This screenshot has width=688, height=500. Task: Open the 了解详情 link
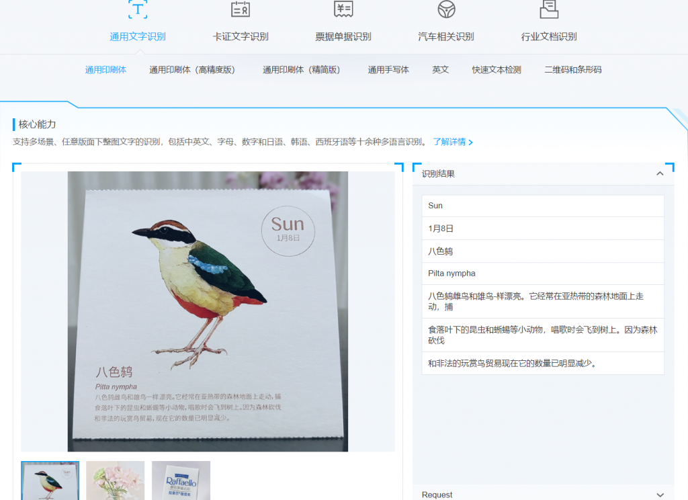click(x=452, y=142)
